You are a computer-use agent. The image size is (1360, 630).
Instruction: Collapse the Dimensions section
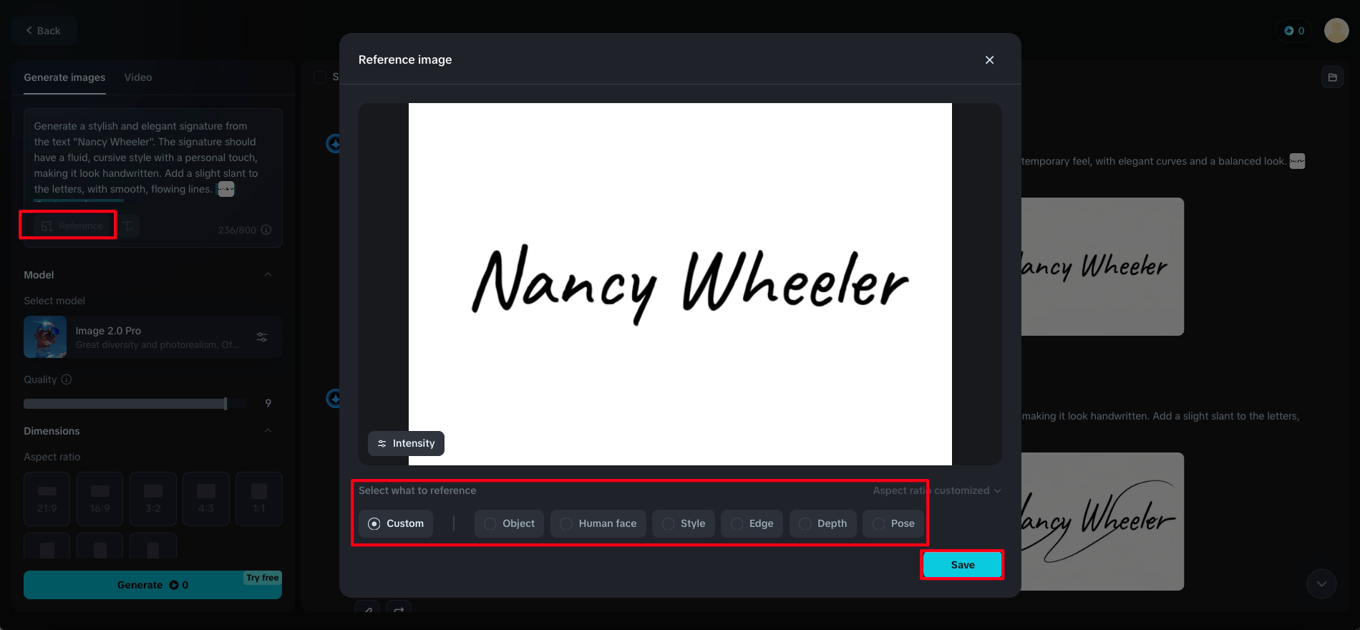tap(268, 431)
